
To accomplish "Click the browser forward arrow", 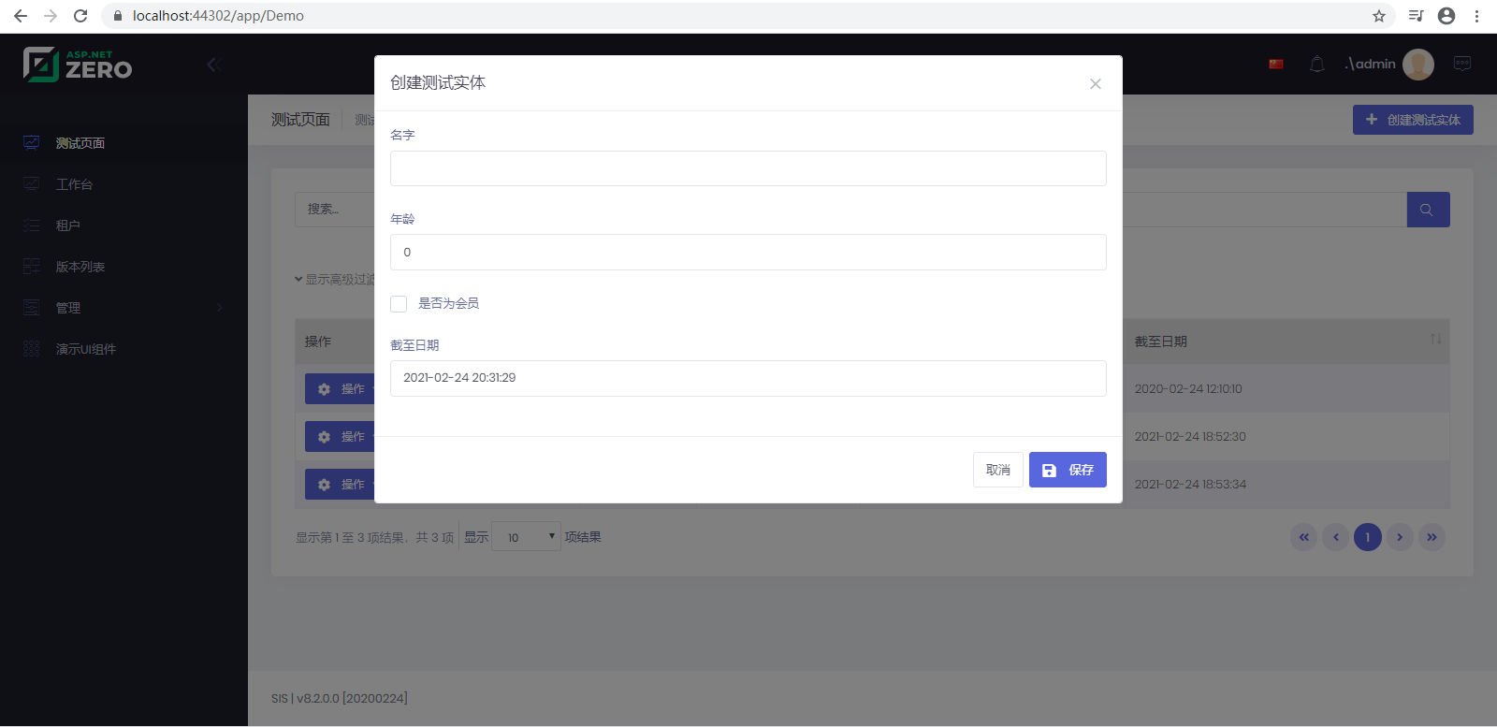I will point(51,16).
